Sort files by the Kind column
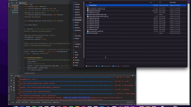The width and height of the screenshot is (191, 107). coord(160,2)
